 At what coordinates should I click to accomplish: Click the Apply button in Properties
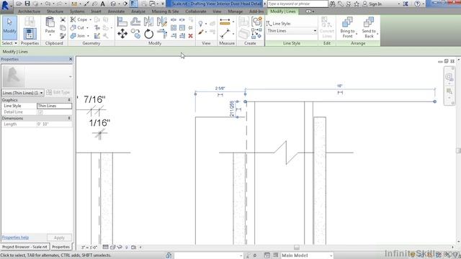tap(59, 237)
